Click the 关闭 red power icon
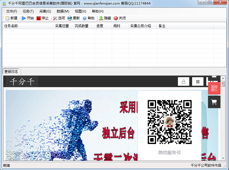The image size is (229, 170). (116, 18)
